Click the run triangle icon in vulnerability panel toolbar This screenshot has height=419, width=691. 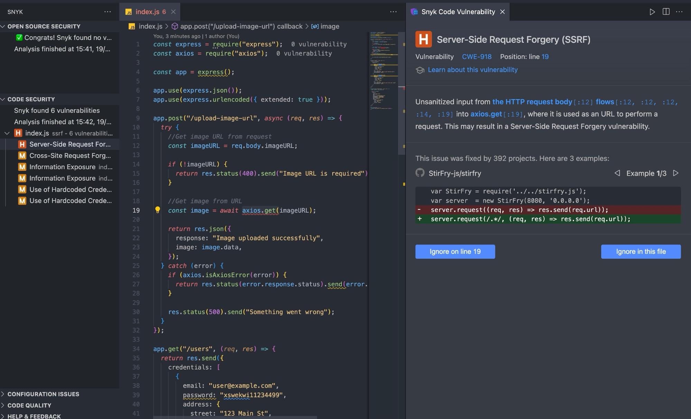(652, 12)
